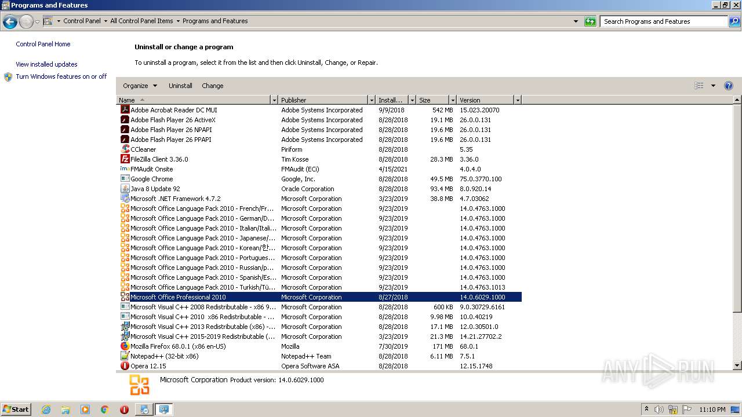Click the All Control Panel Items breadcrumb
This screenshot has height=417, width=742.
[x=141, y=21]
